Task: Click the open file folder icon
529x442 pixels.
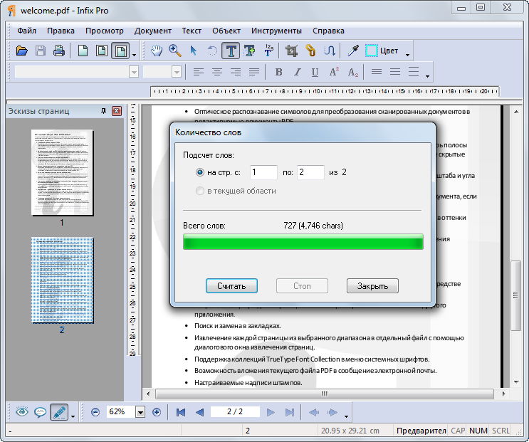Action: [22, 51]
